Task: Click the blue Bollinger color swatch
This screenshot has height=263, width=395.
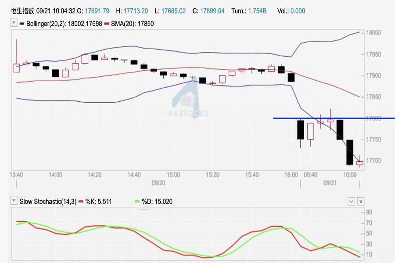Action: (x=22, y=24)
